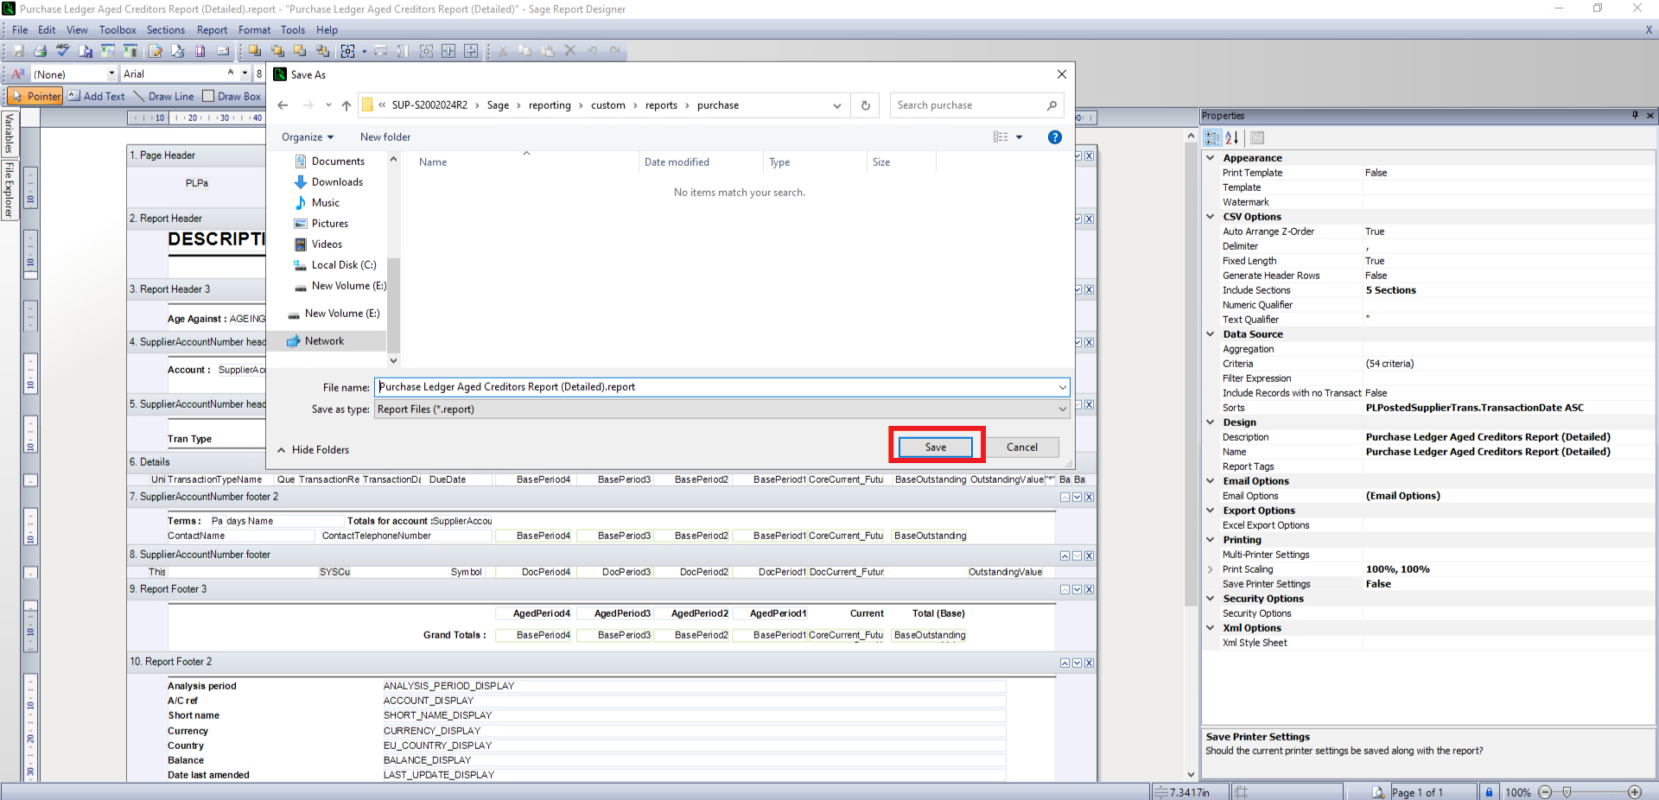Click the Search purchase box
1659x800 pixels.
click(x=976, y=105)
